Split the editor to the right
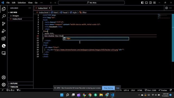This screenshot has height=98, width=174. point(166,8)
